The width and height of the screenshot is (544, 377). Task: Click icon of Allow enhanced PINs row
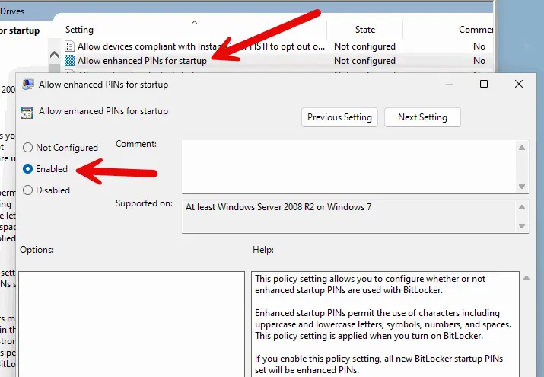(70, 61)
